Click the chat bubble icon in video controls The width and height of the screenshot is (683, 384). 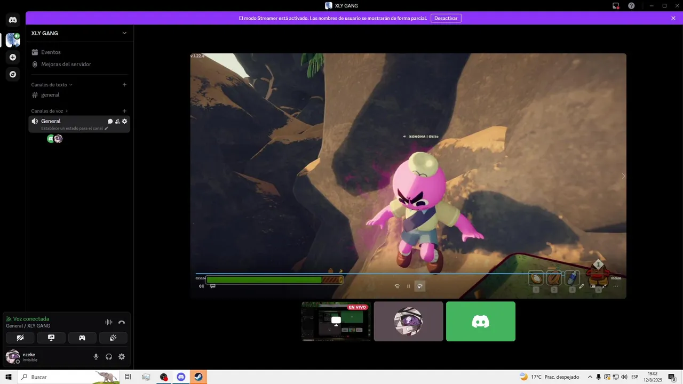click(212, 286)
